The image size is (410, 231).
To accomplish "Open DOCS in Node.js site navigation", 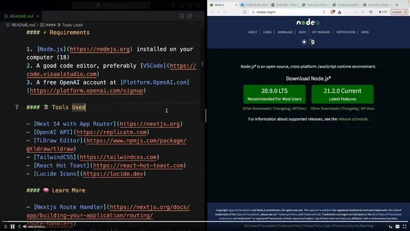I will [x=302, y=32].
